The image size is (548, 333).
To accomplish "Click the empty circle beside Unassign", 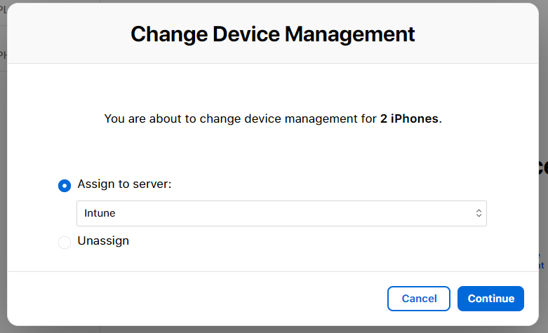I will pyautogui.click(x=65, y=243).
